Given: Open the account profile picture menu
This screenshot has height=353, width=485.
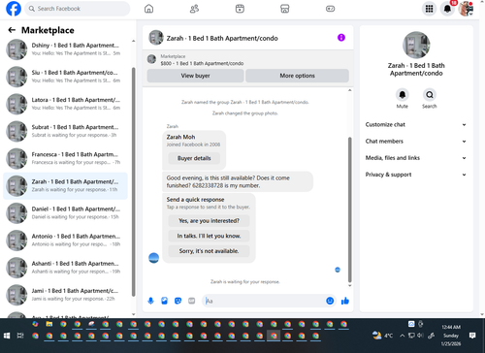Looking at the screenshot, I should point(466,9).
